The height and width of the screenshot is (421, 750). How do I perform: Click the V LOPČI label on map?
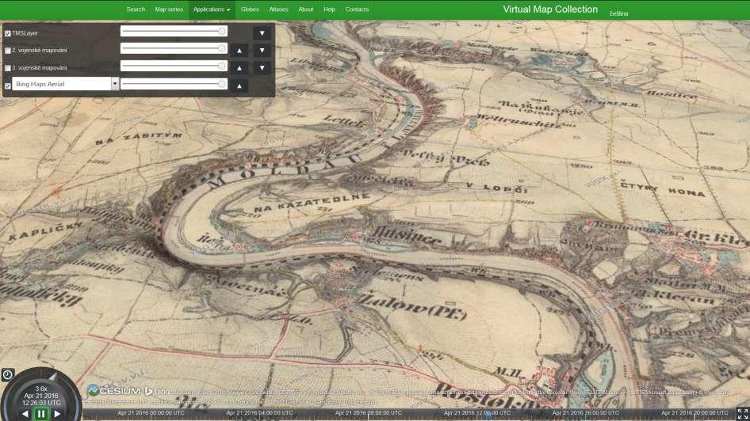[496, 188]
